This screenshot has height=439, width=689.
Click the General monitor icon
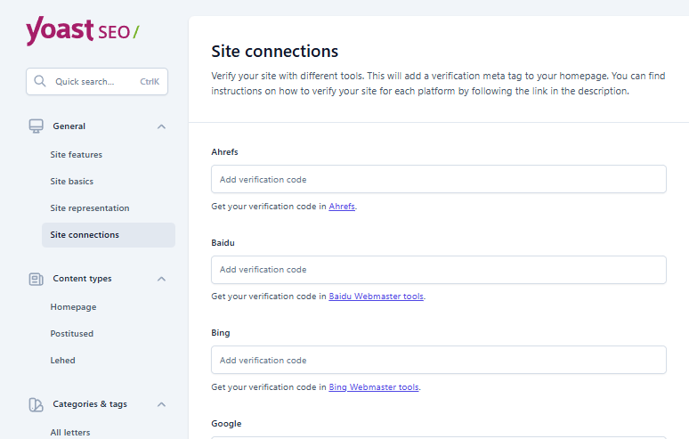(x=36, y=126)
